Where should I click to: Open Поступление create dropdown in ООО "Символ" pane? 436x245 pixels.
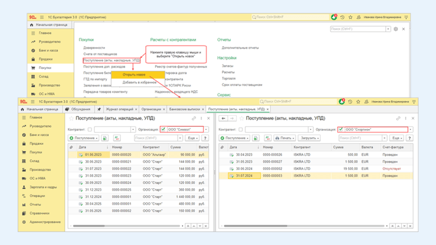click(x=84, y=138)
